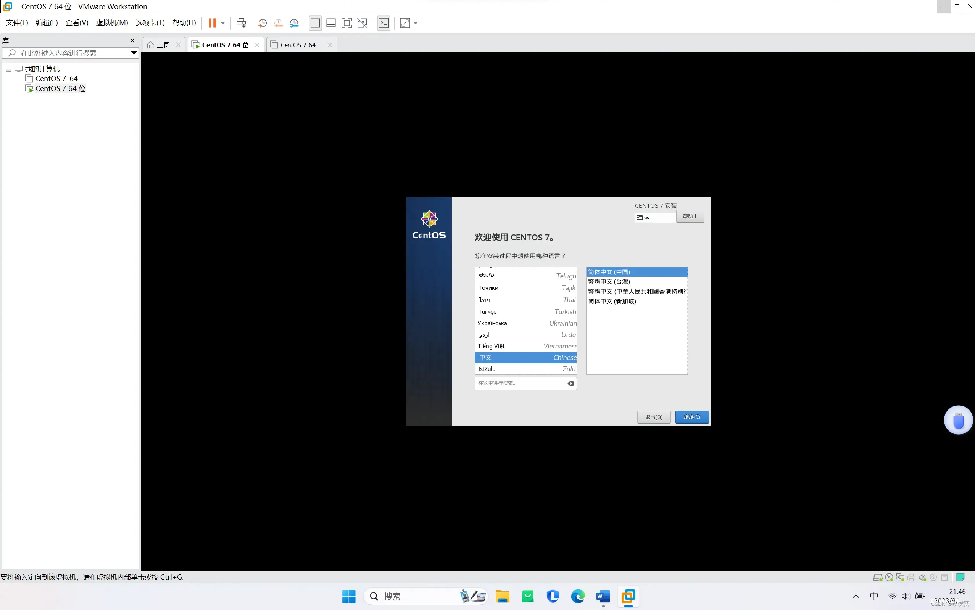Screen dimensions: 975x610
Task: Select Telugu in the language list
Action: (525, 275)
